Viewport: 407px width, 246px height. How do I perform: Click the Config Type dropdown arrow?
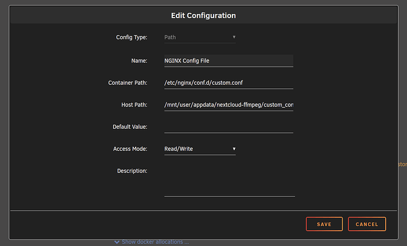click(234, 36)
